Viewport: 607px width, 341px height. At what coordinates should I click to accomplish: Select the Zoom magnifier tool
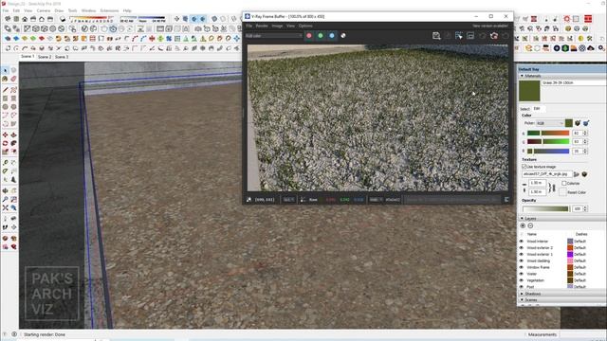[5, 199]
